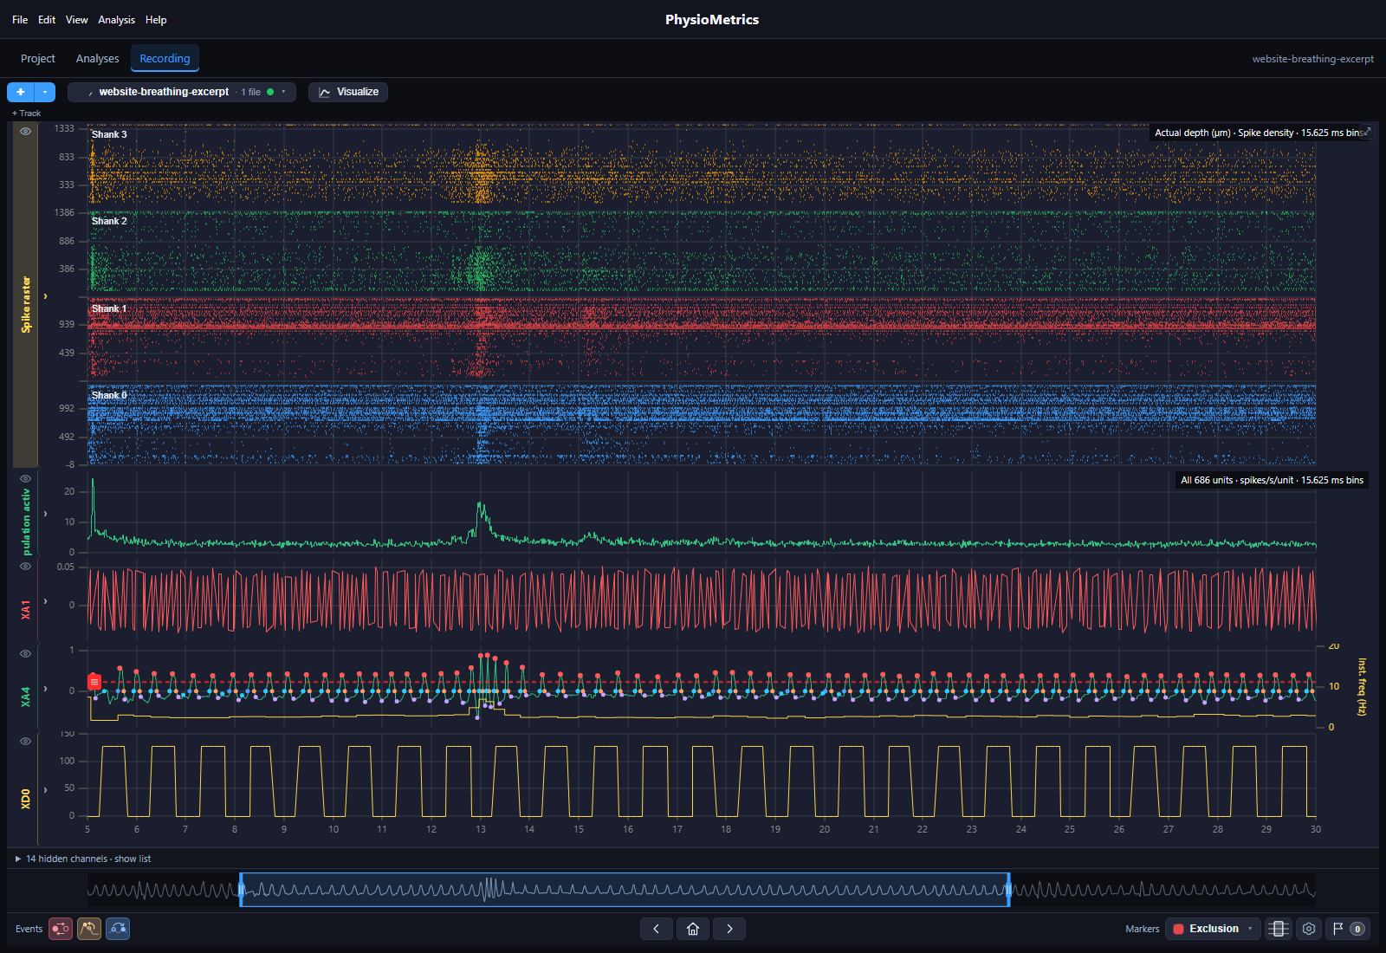Expand the Spike raster track options chevron
The width and height of the screenshot is (1386, 953).
pyautogui.click(x=45, y=296)
